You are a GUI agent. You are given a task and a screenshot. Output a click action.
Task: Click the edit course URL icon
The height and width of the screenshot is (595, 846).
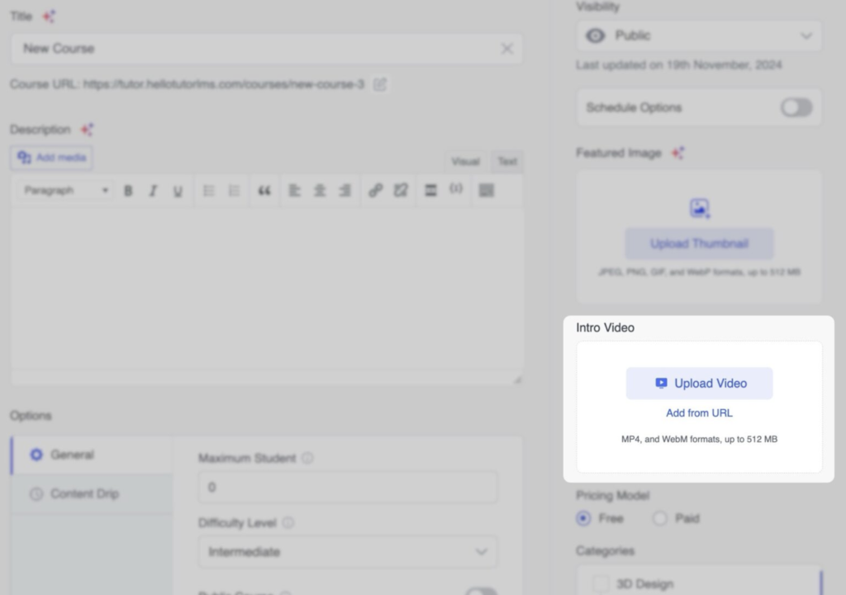click(380, 84)
